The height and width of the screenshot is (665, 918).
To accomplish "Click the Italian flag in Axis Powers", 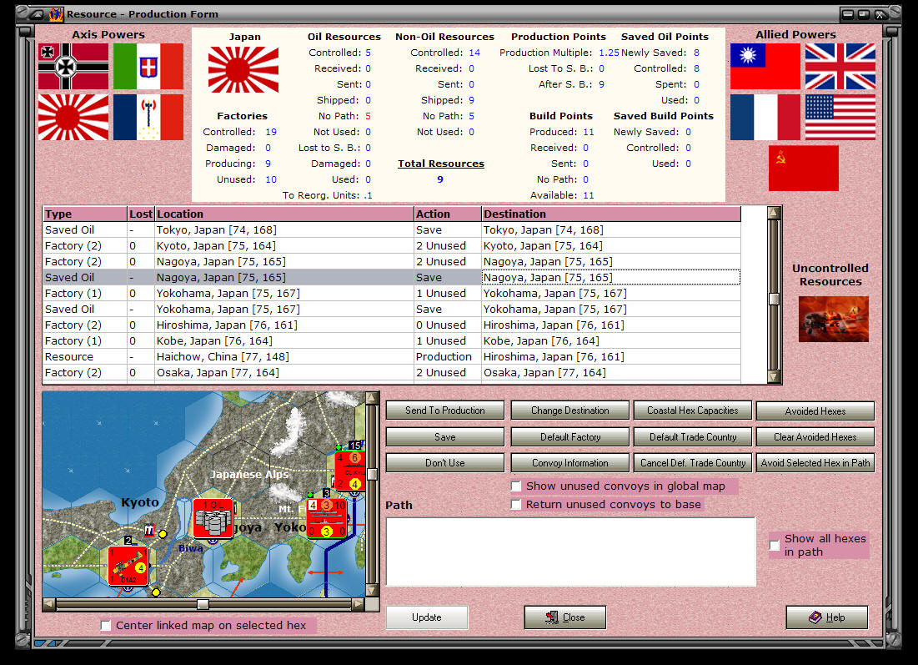I will [148, 66].
